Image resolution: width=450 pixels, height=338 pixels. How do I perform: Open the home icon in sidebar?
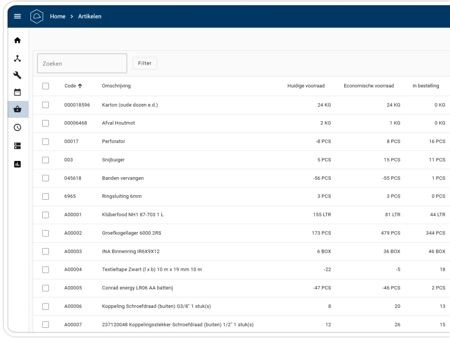[x=17, y=40]
